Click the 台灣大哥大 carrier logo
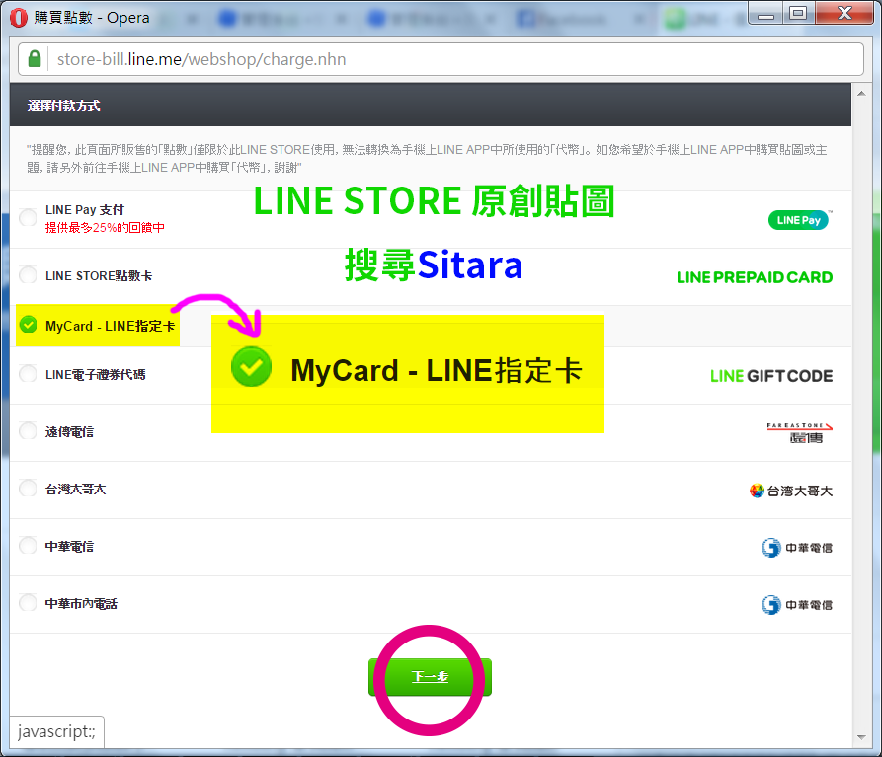The image size is (882, 757). 791,491
